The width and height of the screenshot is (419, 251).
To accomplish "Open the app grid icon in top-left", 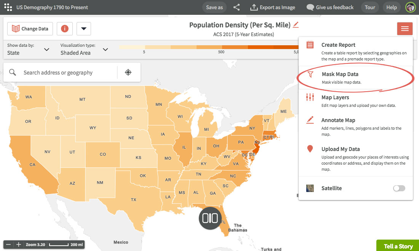I will [8, 7].
